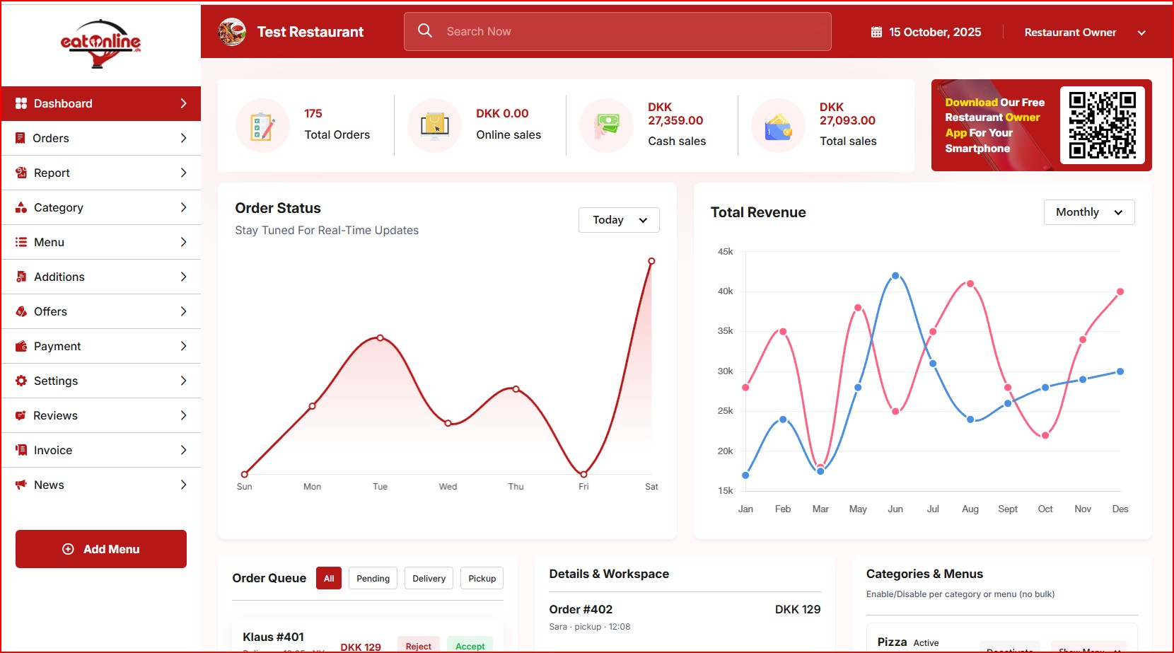The image size is (1174, 653).
Task: Open the Monthly dropdown on Total Revenue
Action: [x=1088, y=212]
